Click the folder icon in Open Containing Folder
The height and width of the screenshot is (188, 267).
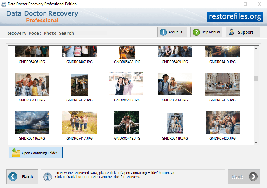[x=16, y=153]
